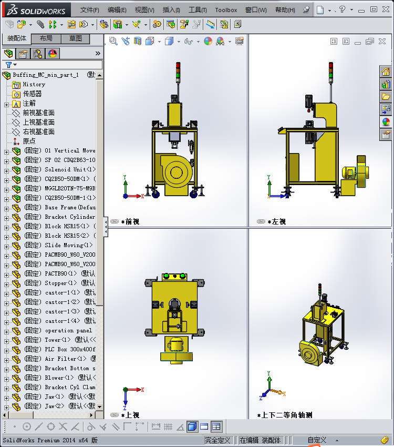Click the Display Style cube icon

[169, 42]
